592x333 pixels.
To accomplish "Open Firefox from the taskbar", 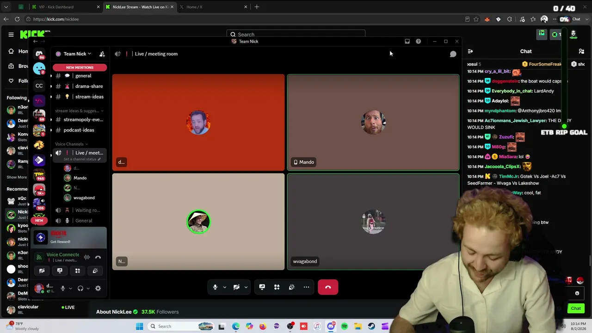I will point(263,327).
